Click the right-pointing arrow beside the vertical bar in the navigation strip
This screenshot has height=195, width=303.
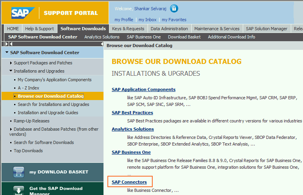6,44
